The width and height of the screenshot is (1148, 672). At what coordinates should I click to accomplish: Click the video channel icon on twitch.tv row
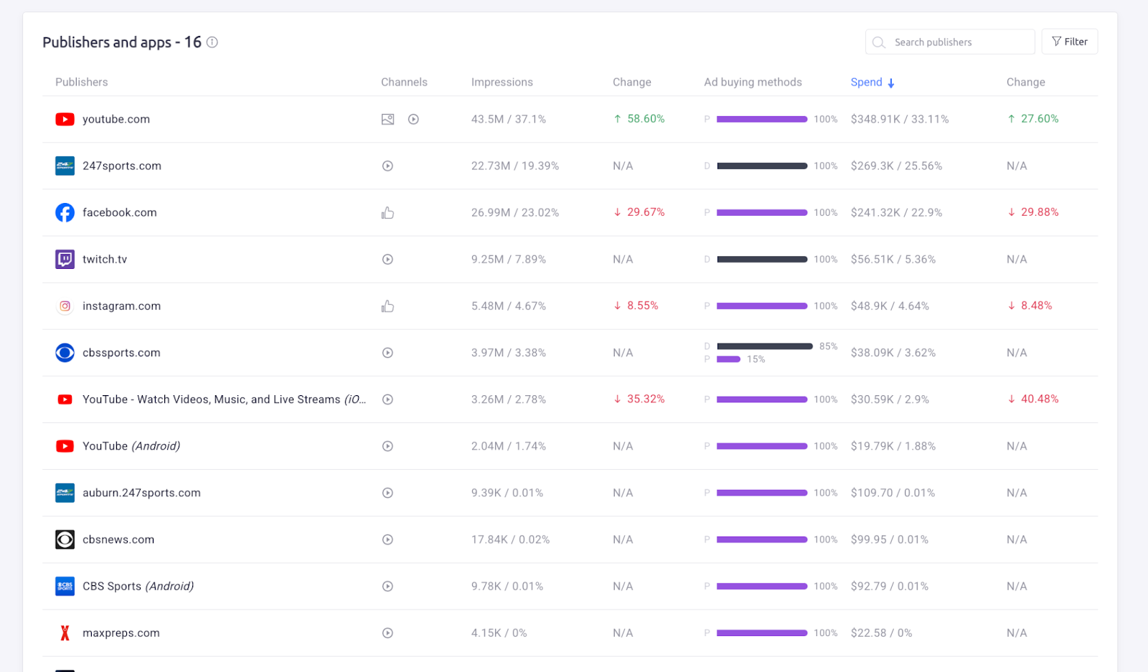pos(387,259)
